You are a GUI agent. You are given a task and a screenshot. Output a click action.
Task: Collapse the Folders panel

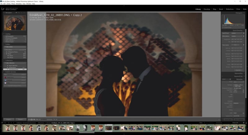pos(4,44)
